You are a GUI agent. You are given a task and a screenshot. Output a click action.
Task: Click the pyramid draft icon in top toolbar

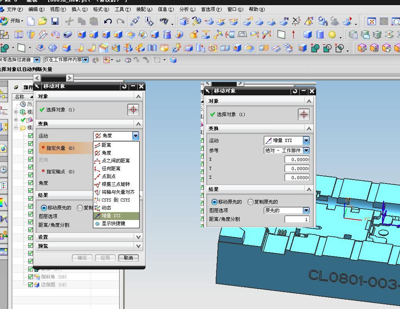click(x=309, y=21)
